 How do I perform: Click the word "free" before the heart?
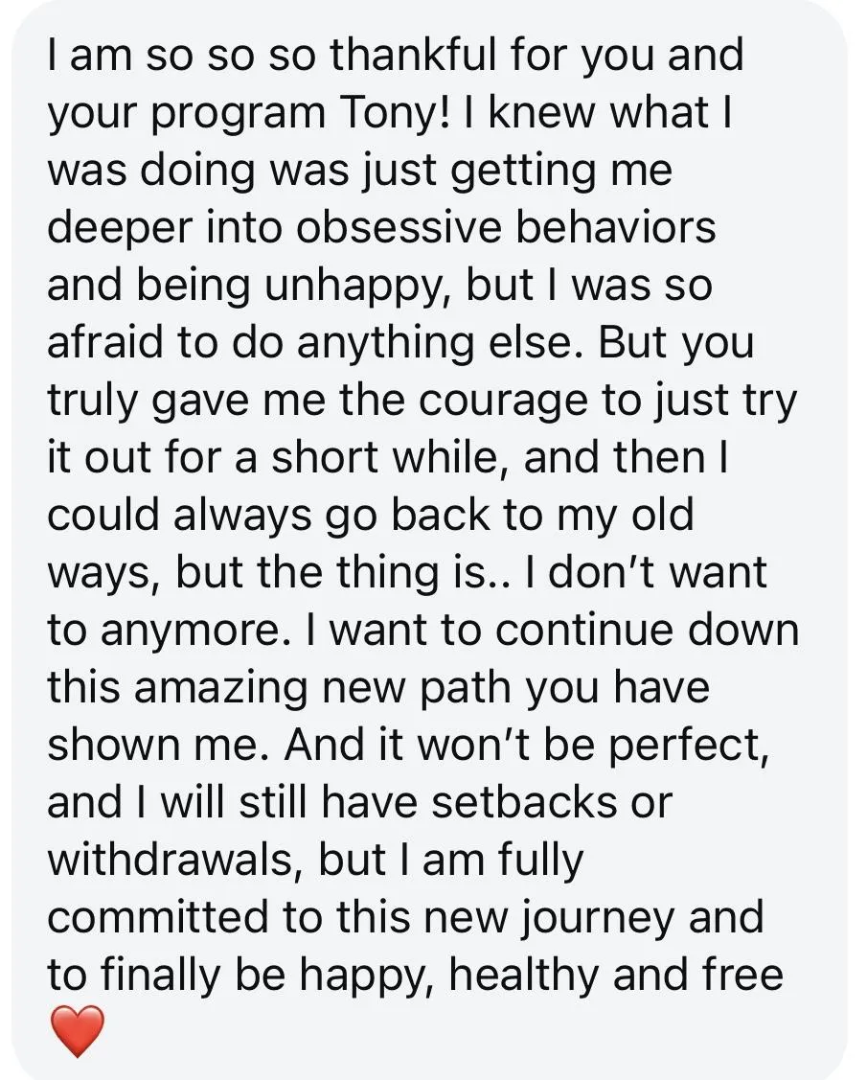point(743,976)
